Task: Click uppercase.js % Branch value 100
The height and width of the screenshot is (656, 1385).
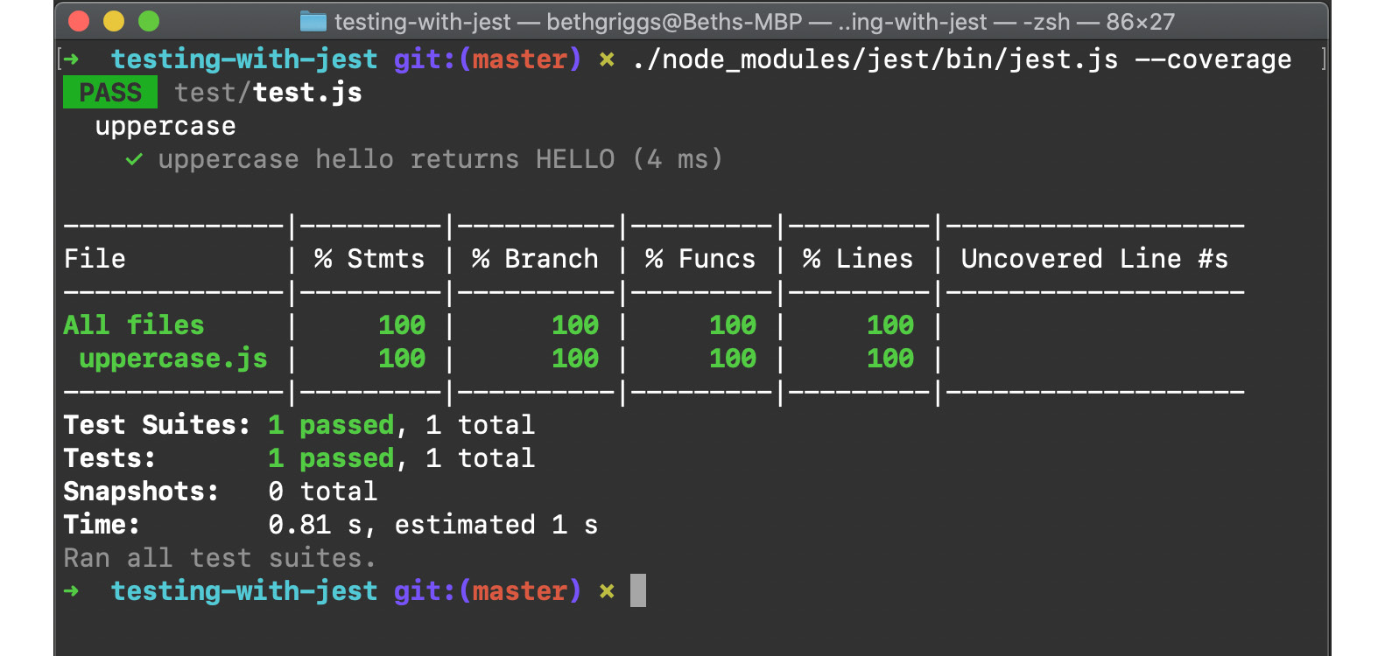Action: [x=575, y=359]
